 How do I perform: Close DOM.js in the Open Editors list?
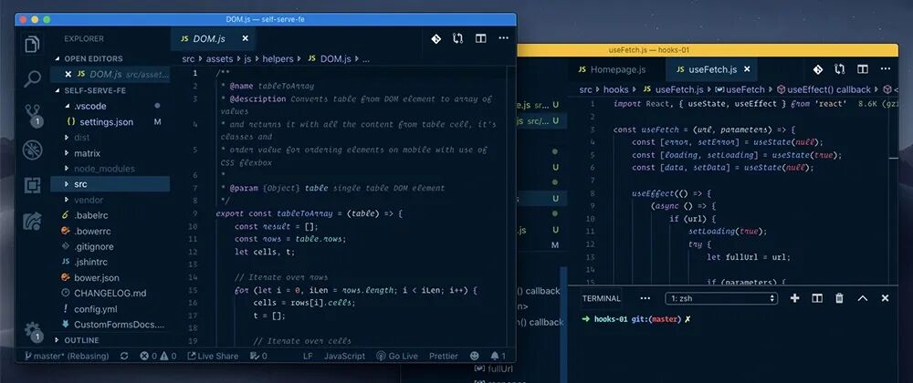click(x=68, y=74)
